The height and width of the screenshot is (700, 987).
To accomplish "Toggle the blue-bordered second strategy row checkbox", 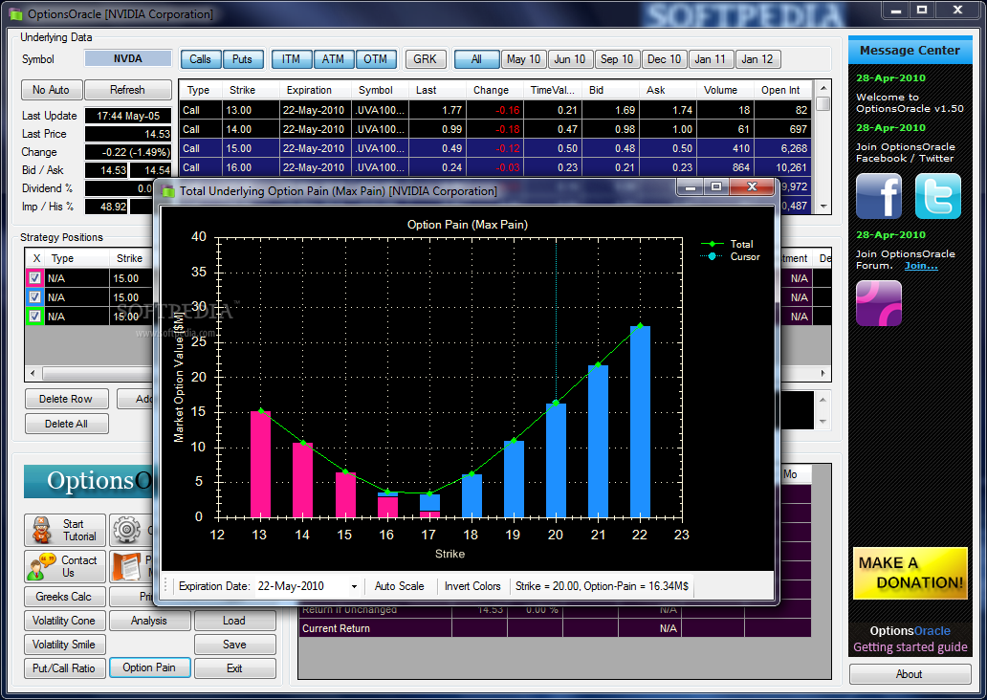I will click(x=34, y=297).
